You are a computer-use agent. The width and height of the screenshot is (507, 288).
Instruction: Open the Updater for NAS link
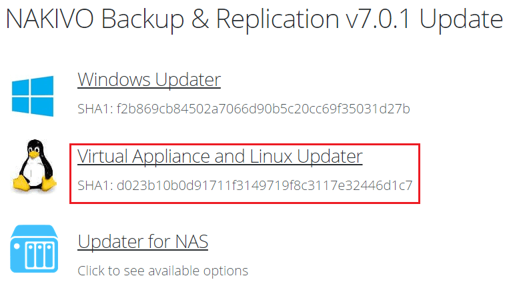(143, 241)
